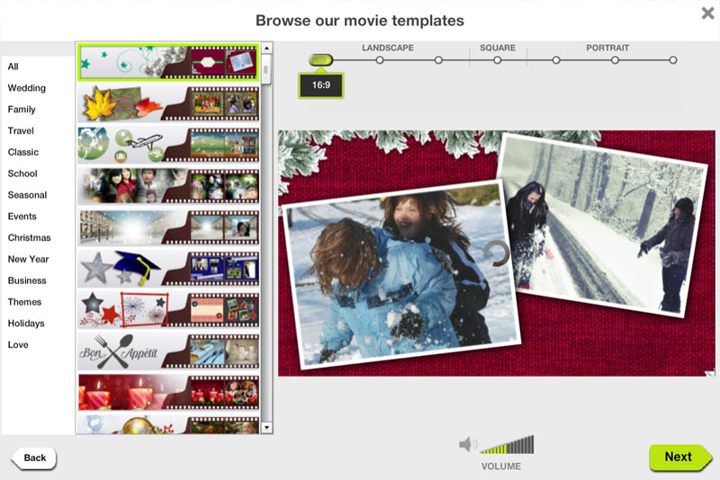
Task: Select third landscape aspect ratio point
Action: [438, 60]
